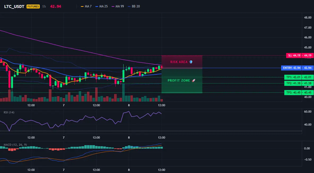Click date label 8 under the MACD panel
This screenshot has width=314, height=173.
tap(129, 170)
